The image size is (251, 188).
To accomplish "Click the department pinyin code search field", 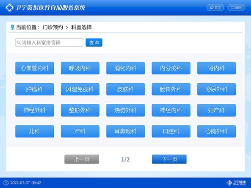I will coord(49,43).
